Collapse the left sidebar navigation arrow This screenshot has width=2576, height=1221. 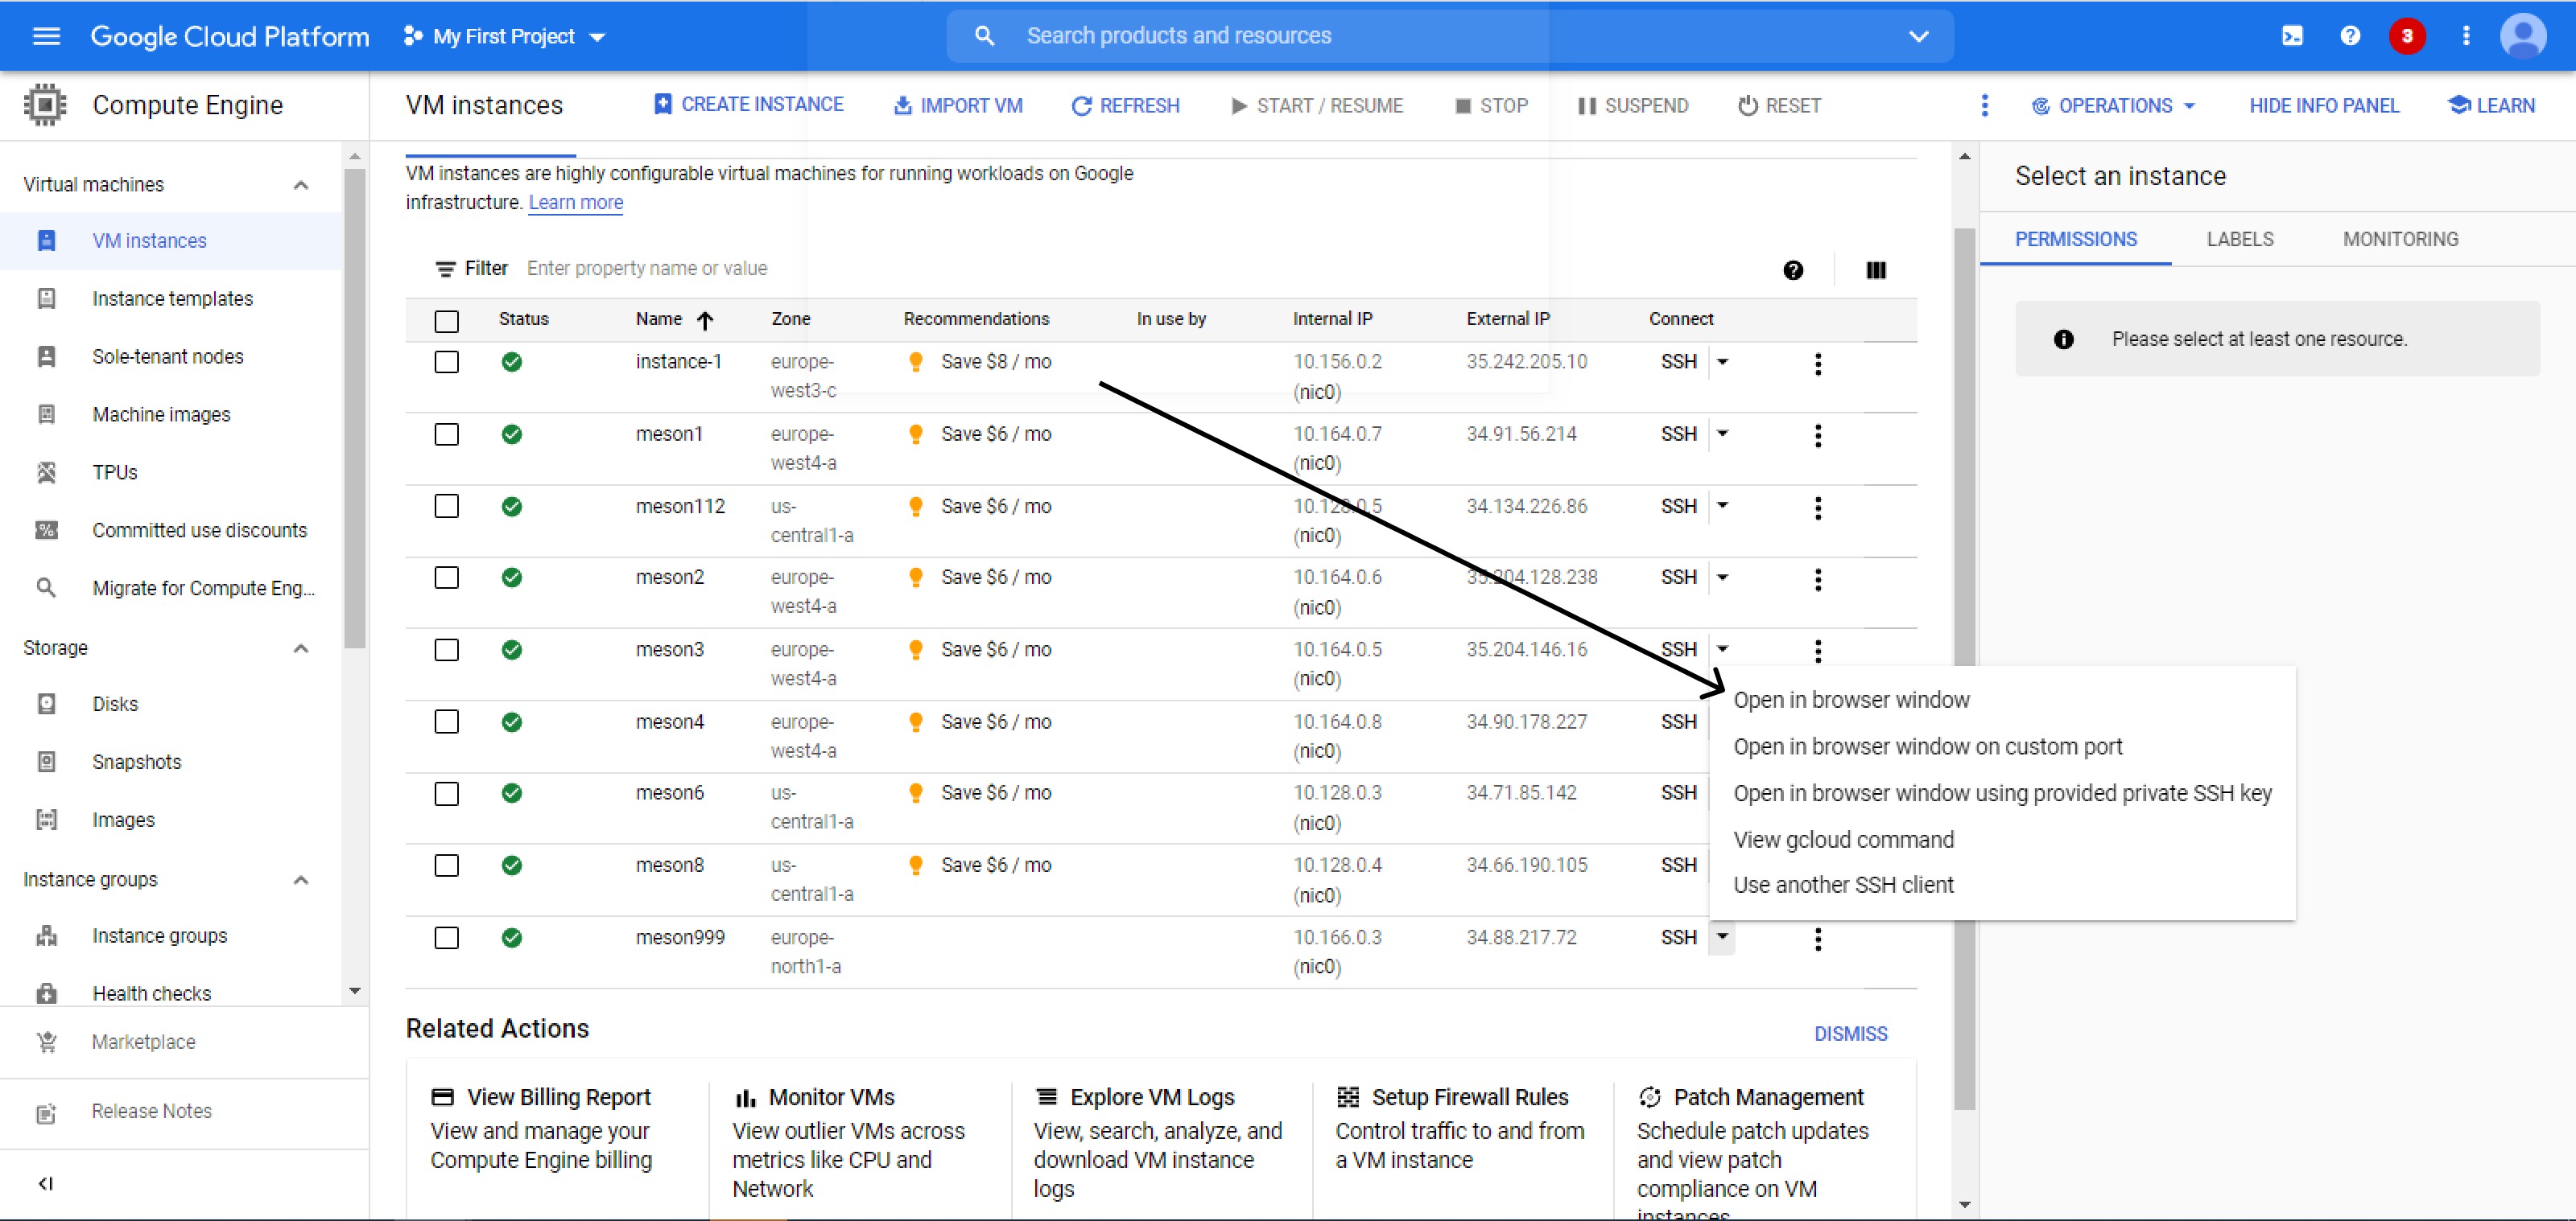pyautogui.click(x=45, y=1183)
